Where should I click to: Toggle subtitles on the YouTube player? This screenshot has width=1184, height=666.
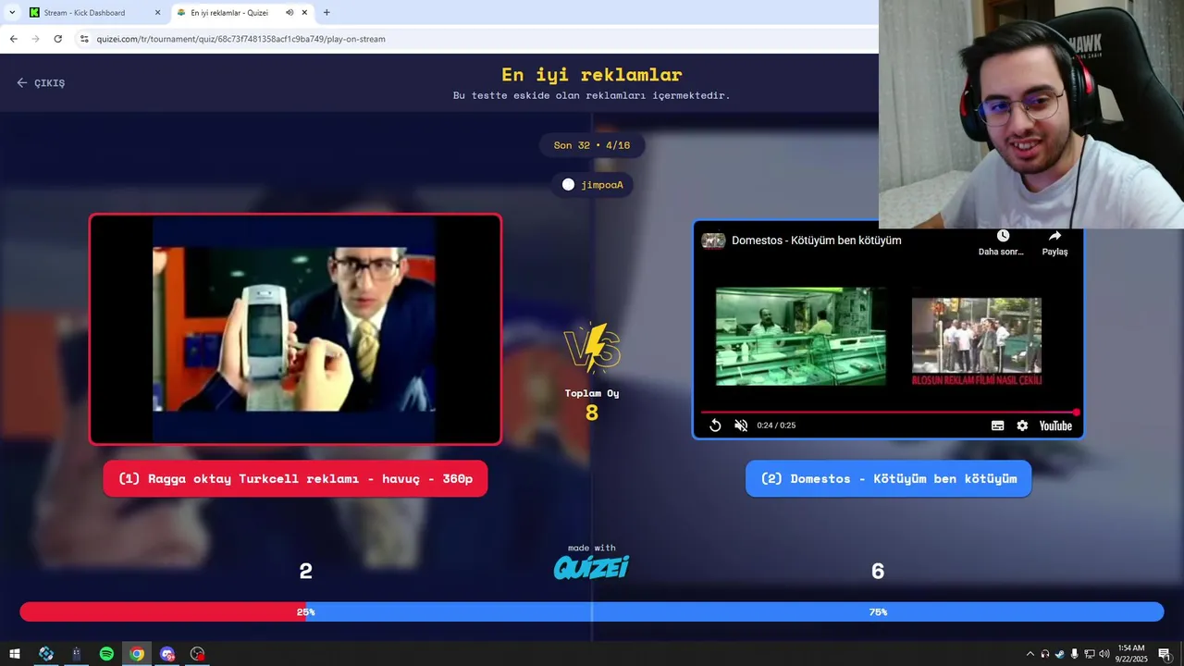[x=997, y=425]
